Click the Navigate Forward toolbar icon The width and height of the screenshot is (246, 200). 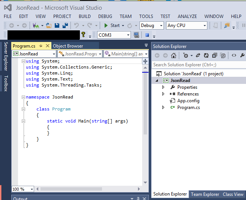tap(24, 25)
